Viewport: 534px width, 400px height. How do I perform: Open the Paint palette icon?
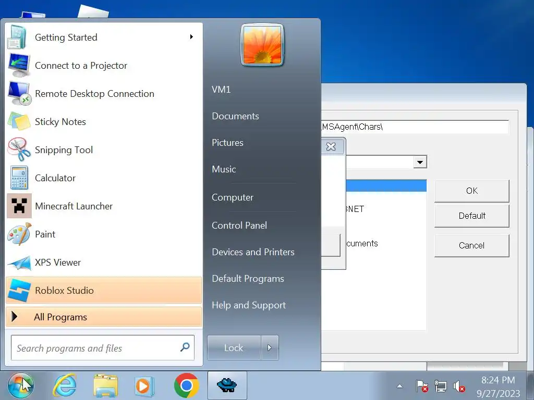point(19,234)
